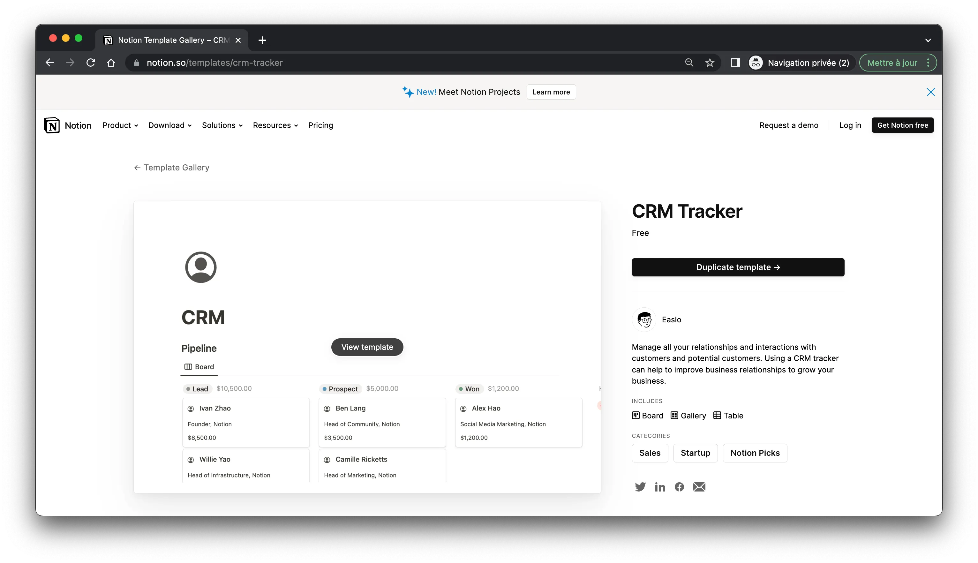Click the $10,500.00 Lead total

click(234, 388)
